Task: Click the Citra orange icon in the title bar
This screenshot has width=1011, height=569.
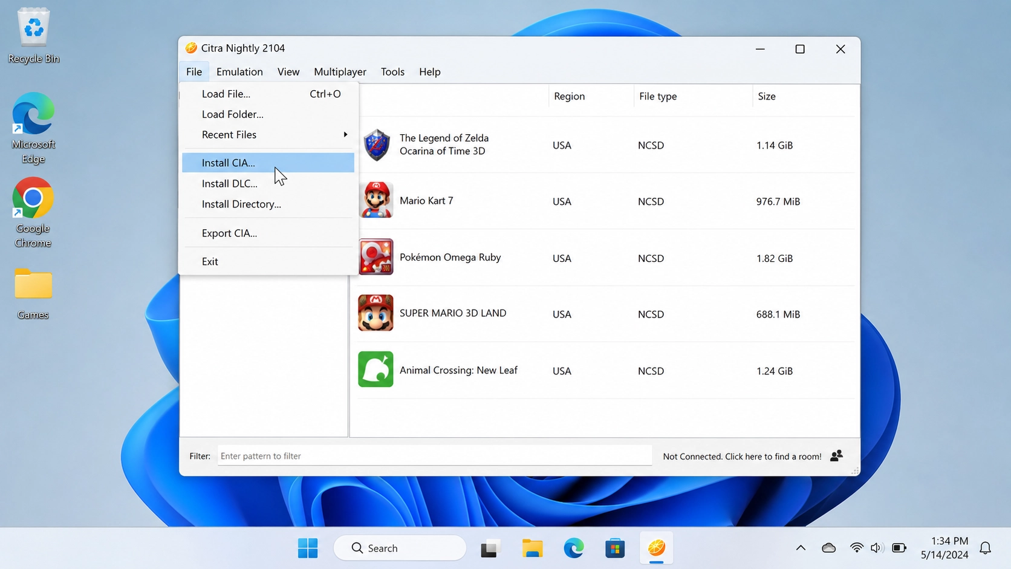Action: point(191,48)
